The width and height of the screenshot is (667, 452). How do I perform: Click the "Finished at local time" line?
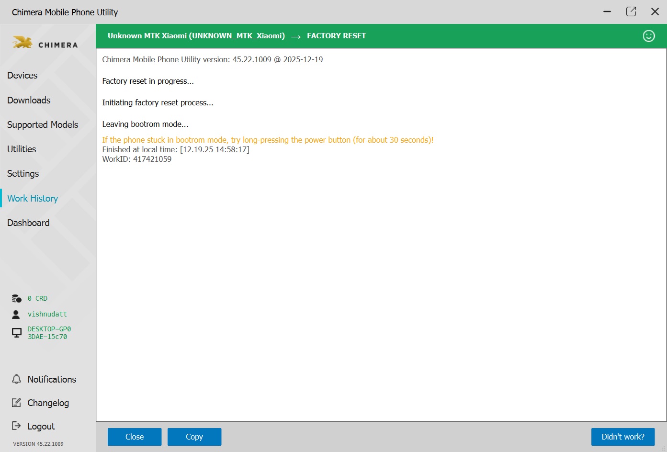point(176,149)
